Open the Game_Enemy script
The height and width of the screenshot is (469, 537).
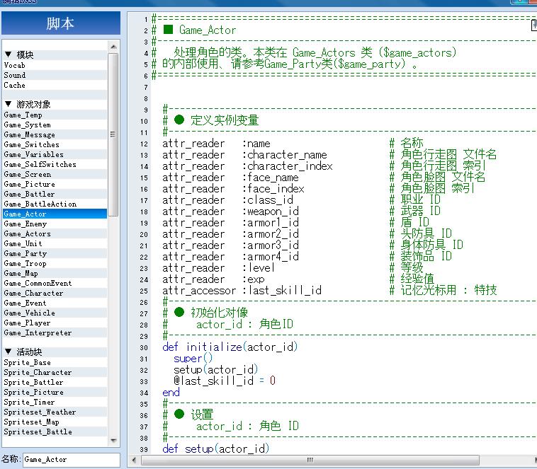click(55, 224)
